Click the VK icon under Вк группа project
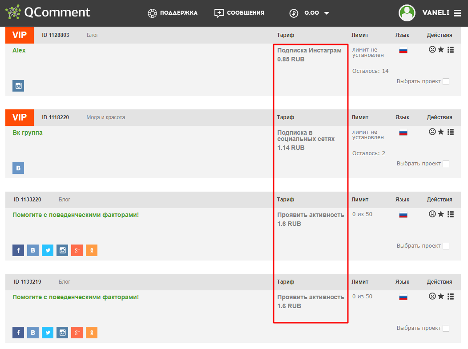The height and width of the screenshot is (349, 468). (x=18, y=168)
